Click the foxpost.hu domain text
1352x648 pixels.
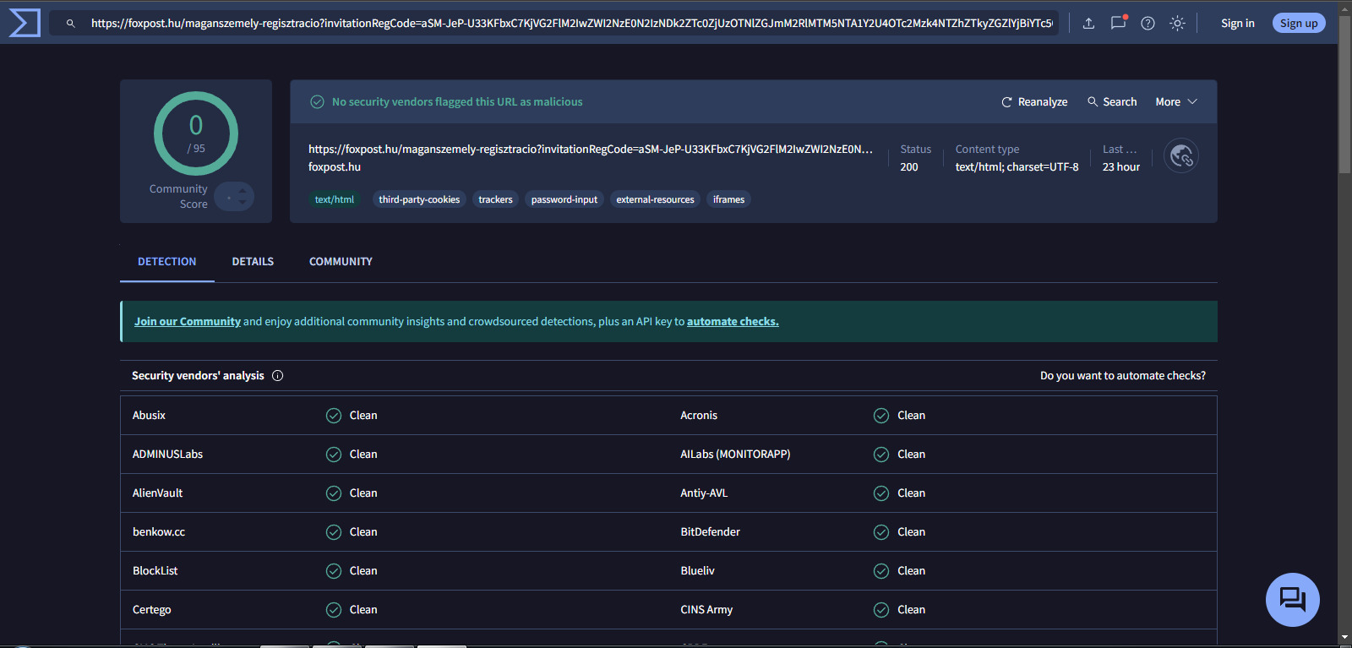pyautogui.click(x=335, y=167)
